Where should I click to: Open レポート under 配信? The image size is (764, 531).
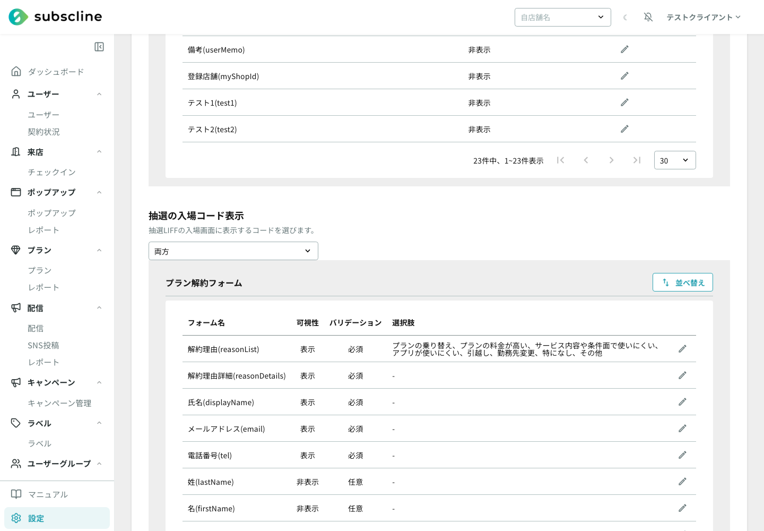(44, 362)
